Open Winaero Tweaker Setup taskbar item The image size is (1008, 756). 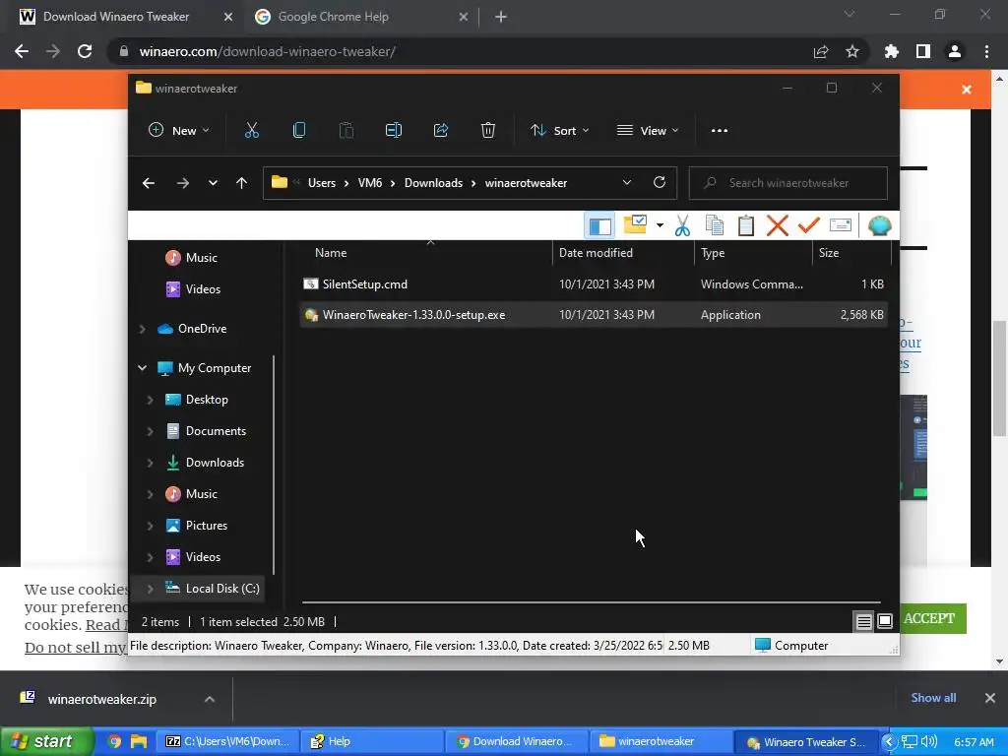point(807,742)
